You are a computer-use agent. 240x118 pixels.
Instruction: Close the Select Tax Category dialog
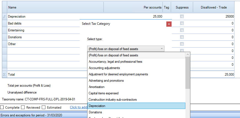(169, 24)
